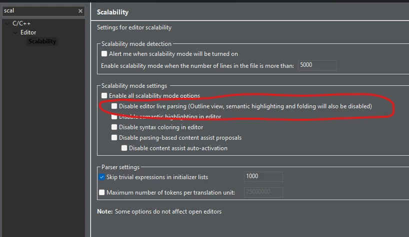Click the preferences filter text box
Image resolution: width=409 pixels, height=237 pixels.
(x=40, y=11)
